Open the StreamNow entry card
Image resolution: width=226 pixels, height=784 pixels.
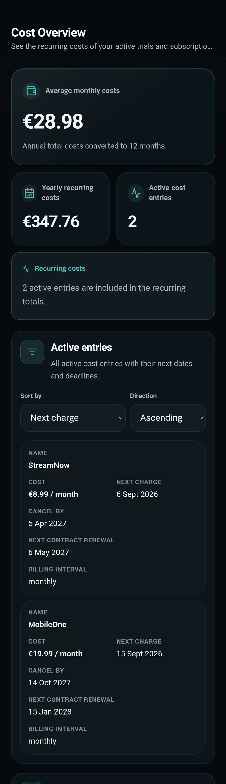[113, 518]
